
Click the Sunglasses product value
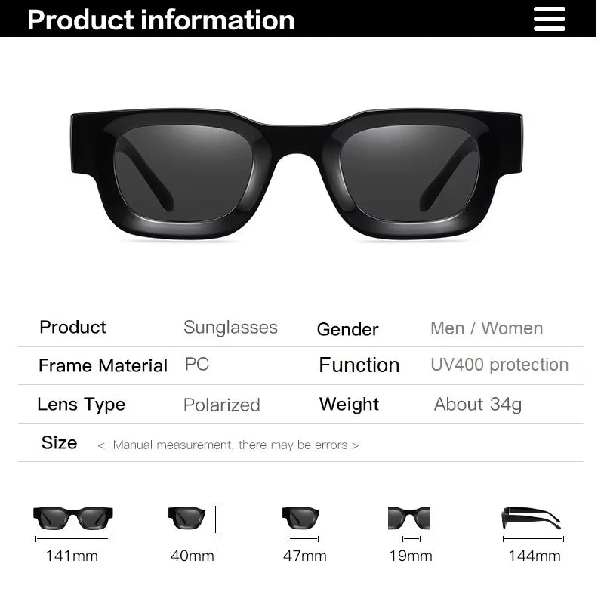tap(230, 328)
